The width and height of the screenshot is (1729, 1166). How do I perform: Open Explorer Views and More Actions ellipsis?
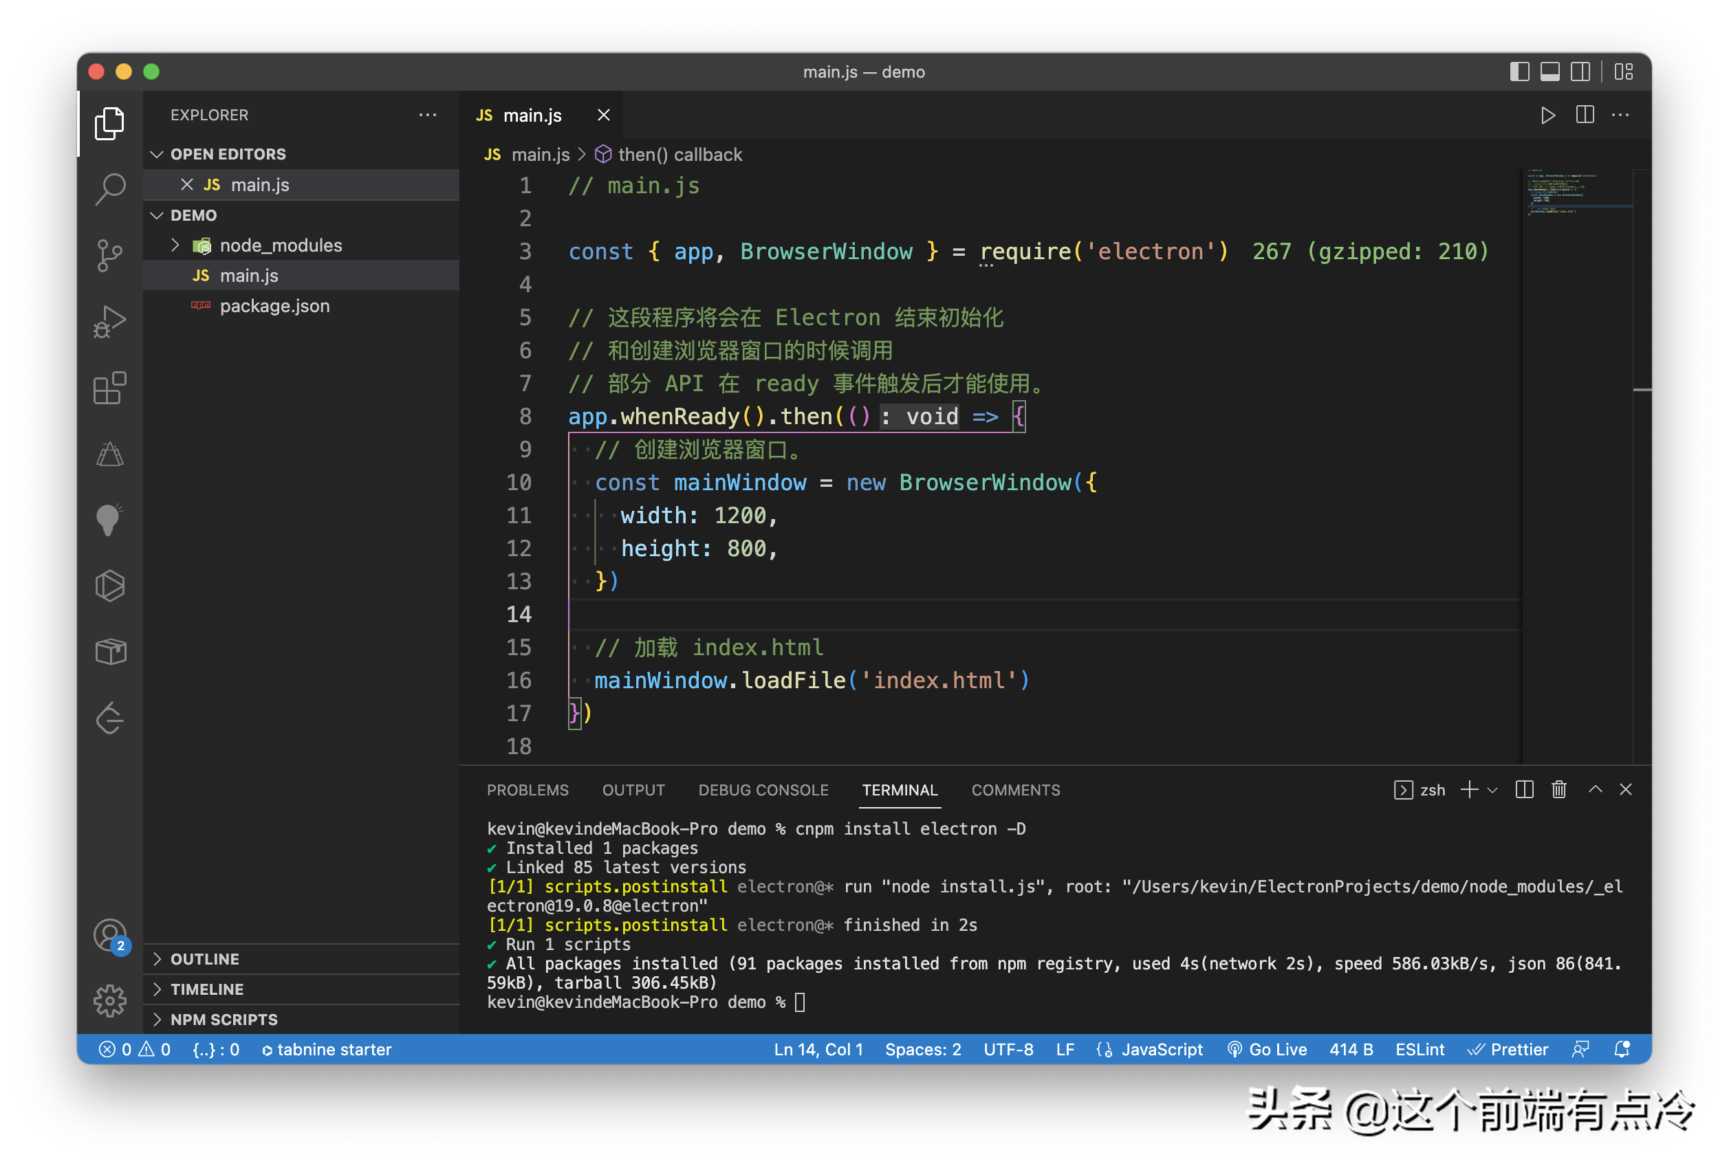[428, 115]
